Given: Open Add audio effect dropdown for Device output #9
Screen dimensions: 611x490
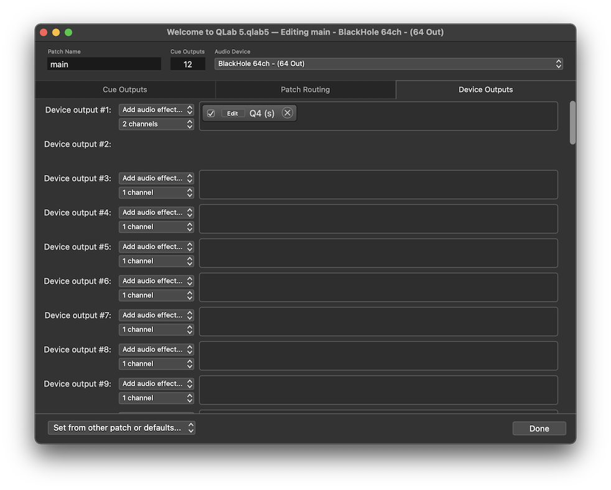Looking at the screenshot, I should click(x=156, y=383).
